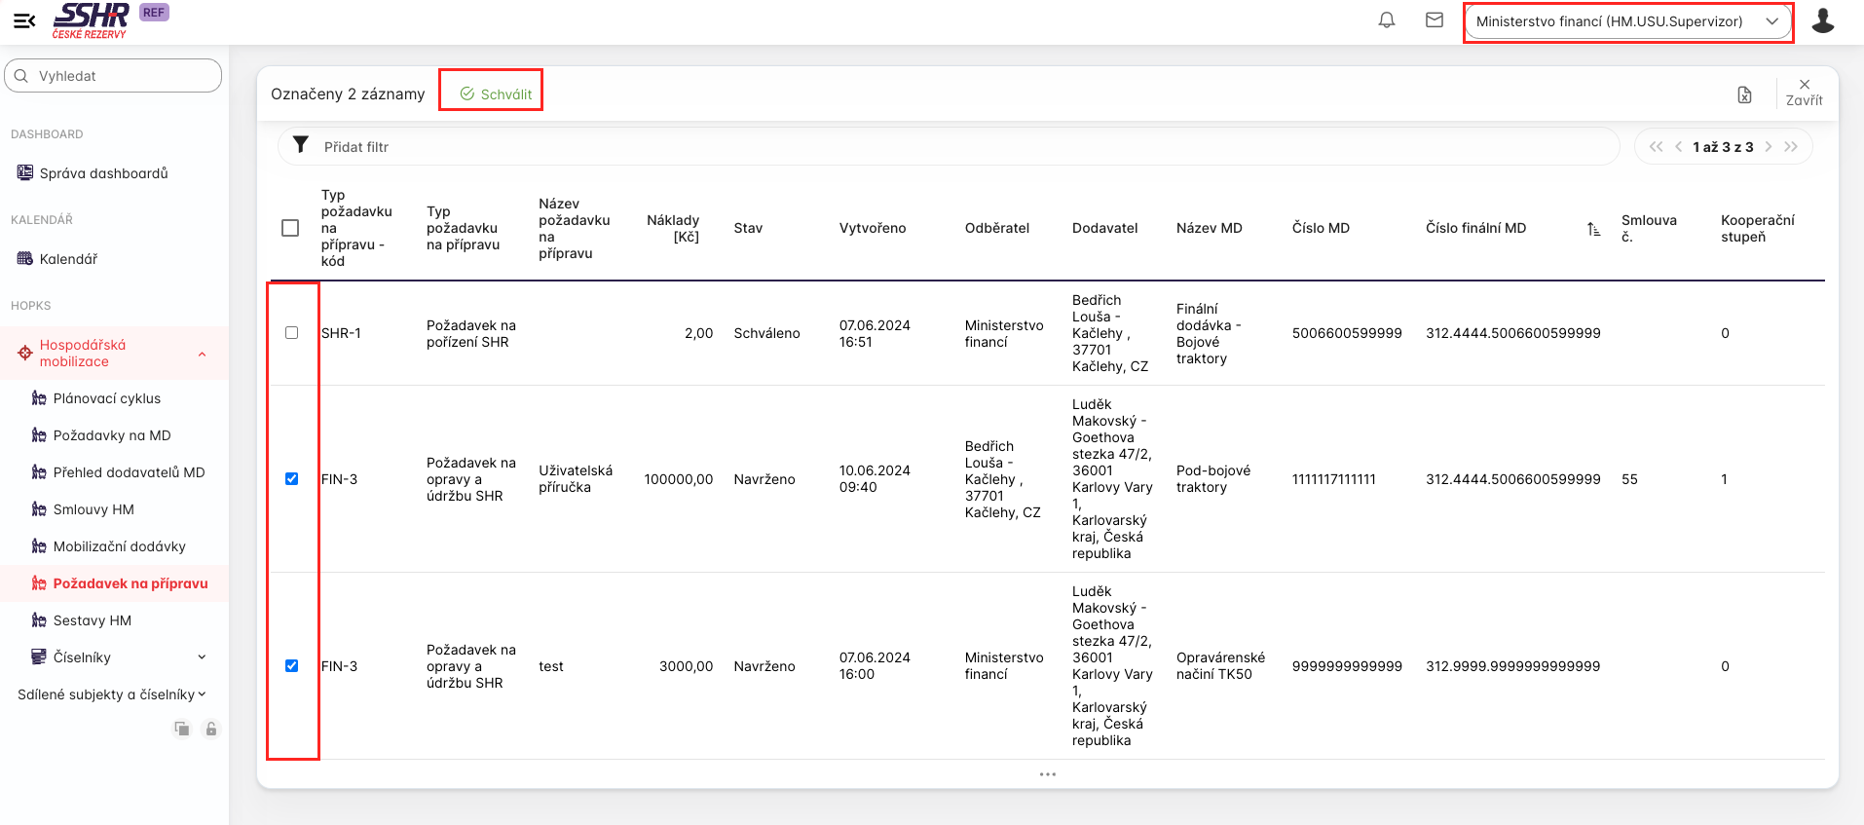Open the notifications bell
1864x825 pixels.
[1387, 20]
